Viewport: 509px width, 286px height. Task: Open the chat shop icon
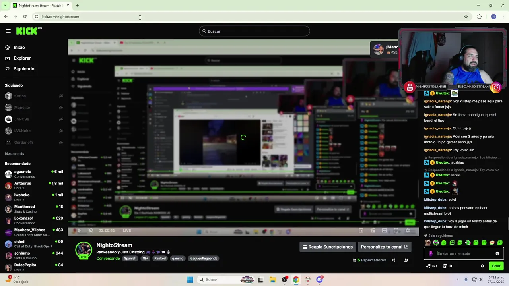click(x=445, y=266)
